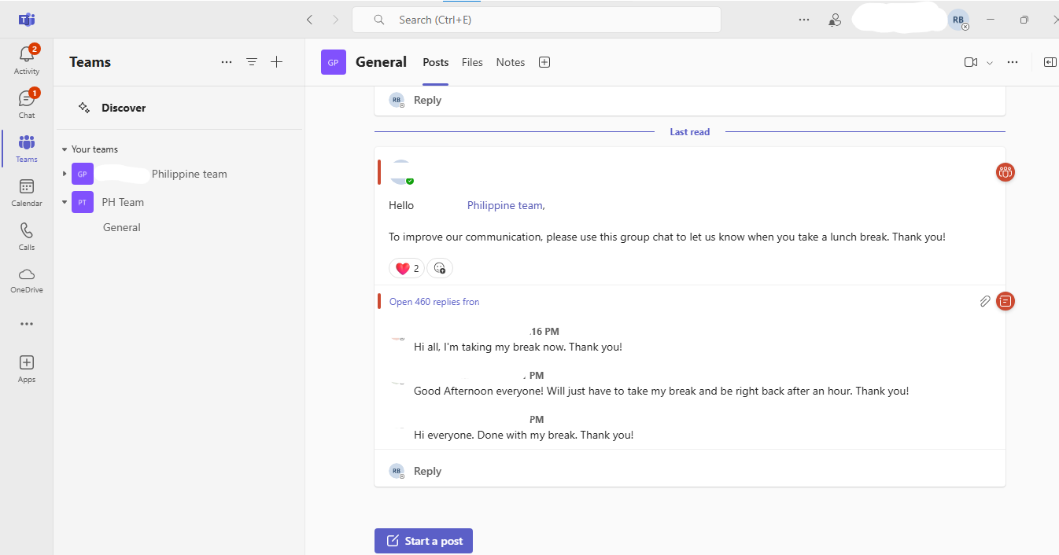Open the 460 replies link
This screenshot has width=1059, height=555.
[x=434, y=302]
